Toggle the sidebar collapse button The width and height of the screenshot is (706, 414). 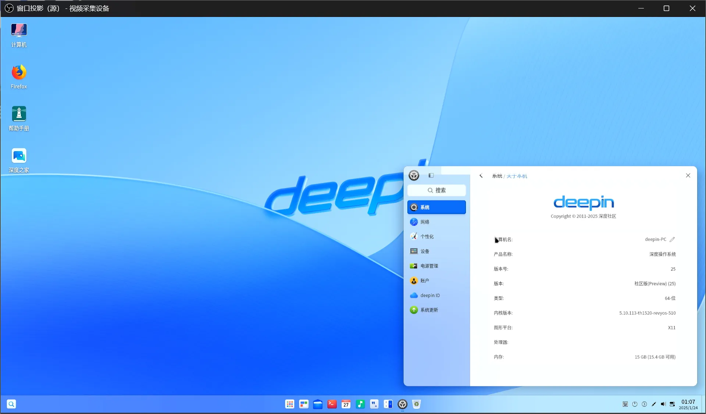(431, 175)
